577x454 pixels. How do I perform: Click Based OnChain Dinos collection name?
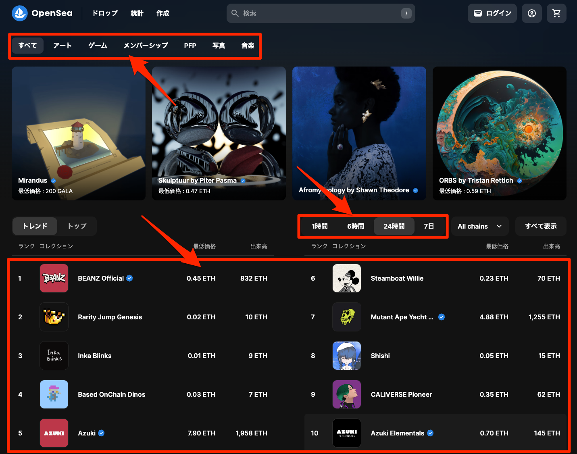click(x=112, y=394)
